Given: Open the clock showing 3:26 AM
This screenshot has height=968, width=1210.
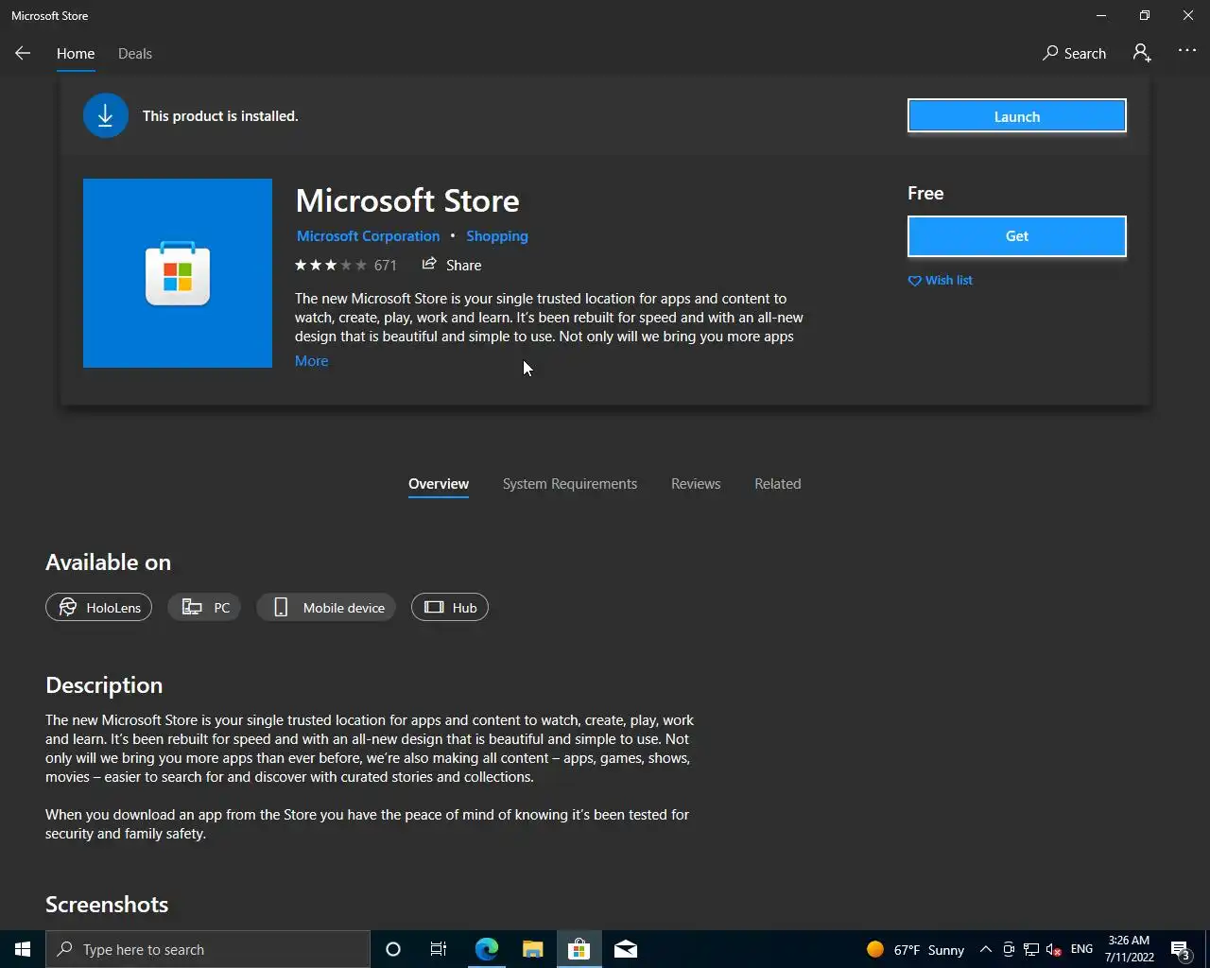Looking at the screenshot, I should coord(1130,949).
